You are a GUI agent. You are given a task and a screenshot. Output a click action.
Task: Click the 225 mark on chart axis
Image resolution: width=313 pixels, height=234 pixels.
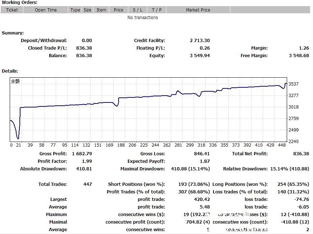144,145
